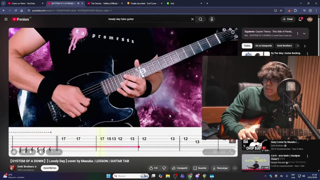320x180 pixels.
Task: Open the info card icon on video
Action: coord(233,32)
